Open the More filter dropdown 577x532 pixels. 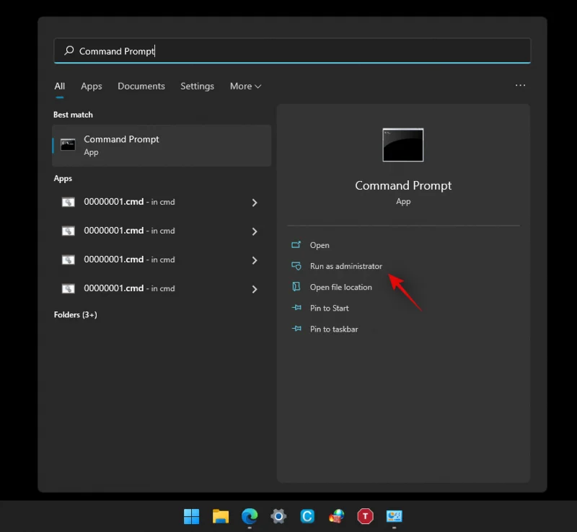pyautogui.click(x=245, y=86)
